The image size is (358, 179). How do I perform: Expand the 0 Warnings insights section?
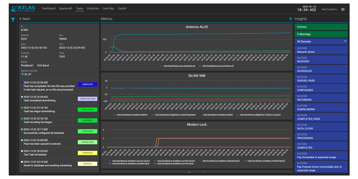tap(321, 34)
